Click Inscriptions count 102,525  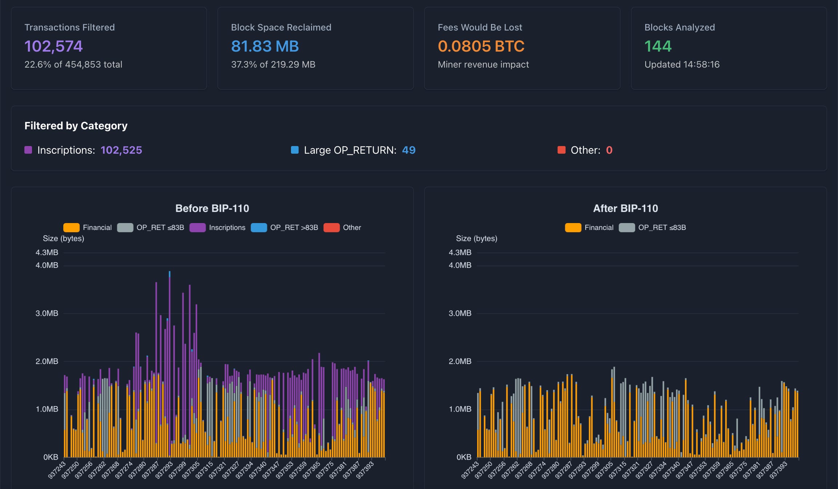(121, 150)
